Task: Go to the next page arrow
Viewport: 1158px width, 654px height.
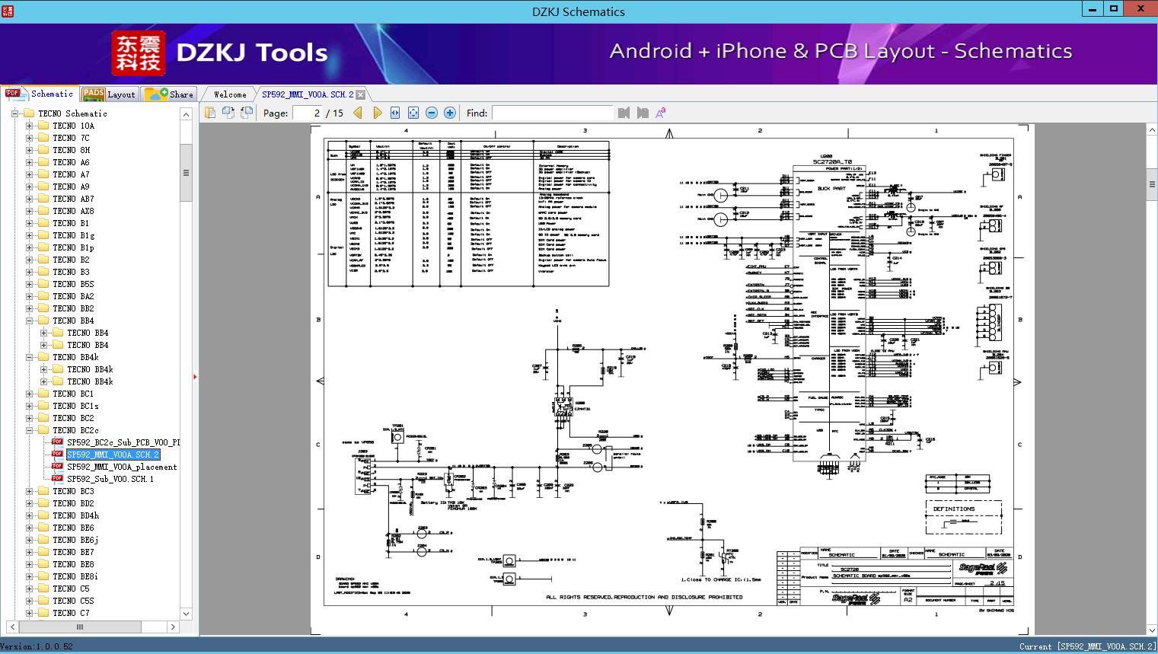Action: [377, 113]
